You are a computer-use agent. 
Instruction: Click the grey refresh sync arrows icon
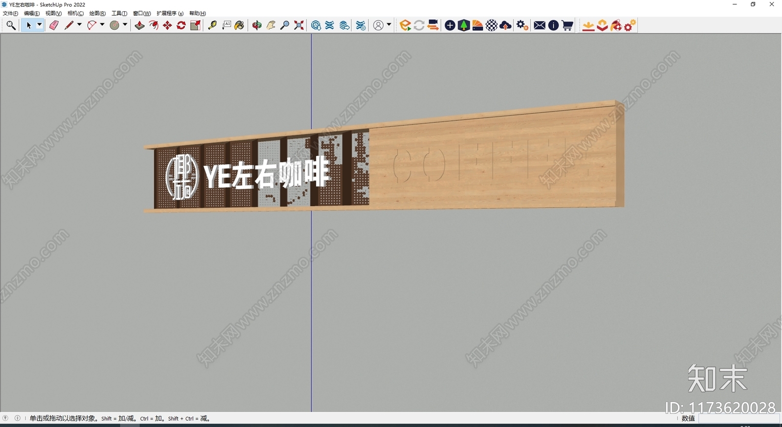(x=419, y=25)
